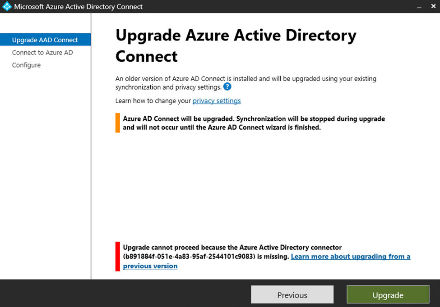
Task: Click the blue help question mark icon
Action: click(x=227, y=87)
